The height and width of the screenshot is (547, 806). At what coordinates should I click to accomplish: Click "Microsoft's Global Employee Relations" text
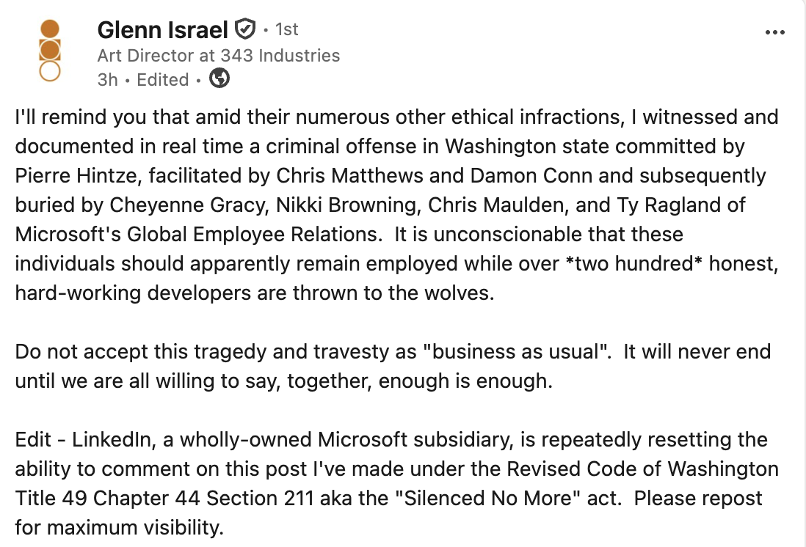click(198, 234)
